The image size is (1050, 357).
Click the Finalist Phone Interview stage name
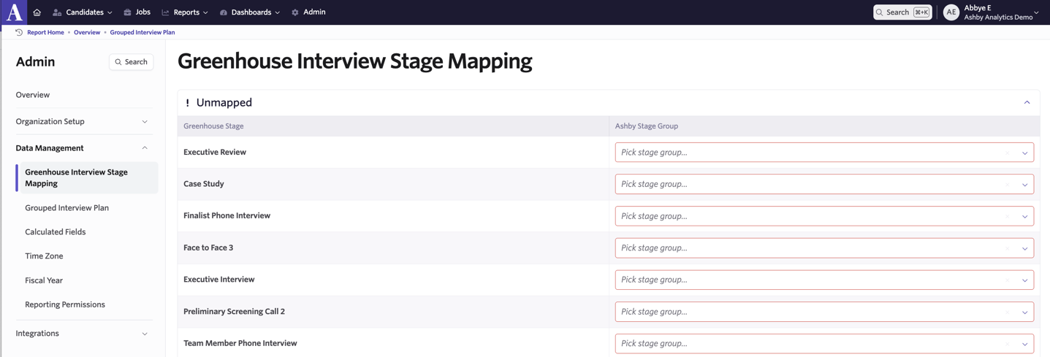point(227,216)
